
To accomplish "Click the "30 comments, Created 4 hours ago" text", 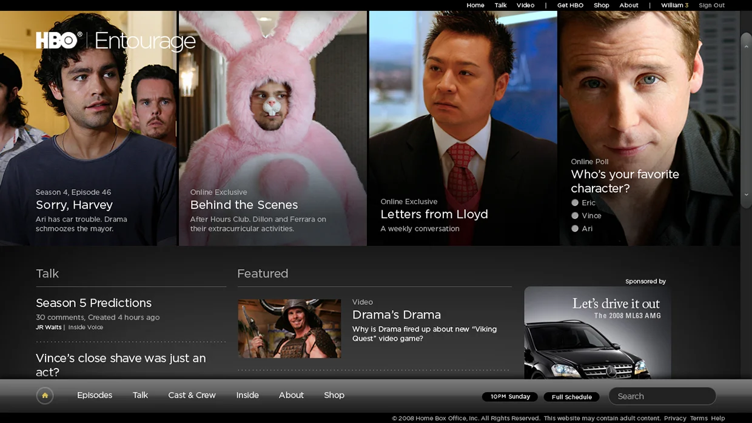I will [98, 317].
